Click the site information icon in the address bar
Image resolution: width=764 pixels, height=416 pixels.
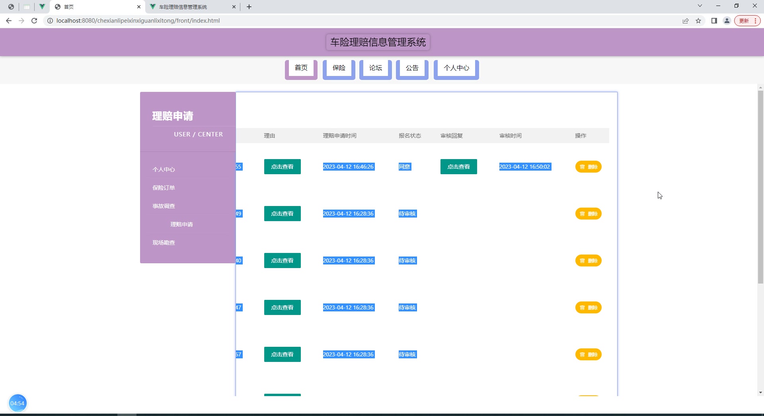point(50,21)
